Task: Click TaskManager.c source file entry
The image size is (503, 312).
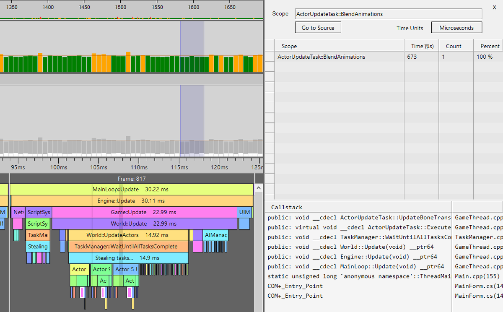Action: coord(478,237)
